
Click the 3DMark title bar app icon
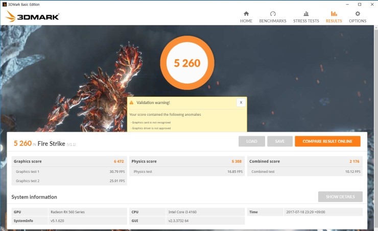pos(4,4)
